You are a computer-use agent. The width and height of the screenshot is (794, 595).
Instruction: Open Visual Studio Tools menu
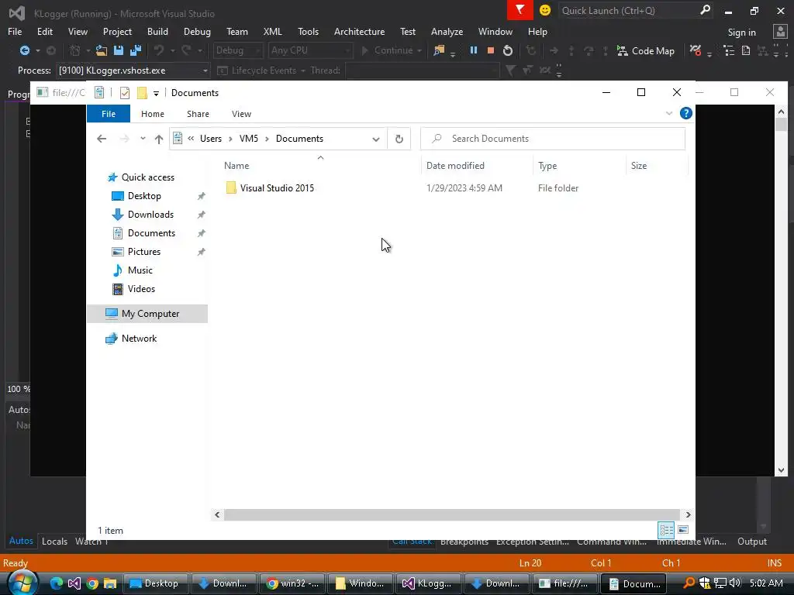(308, 31)
